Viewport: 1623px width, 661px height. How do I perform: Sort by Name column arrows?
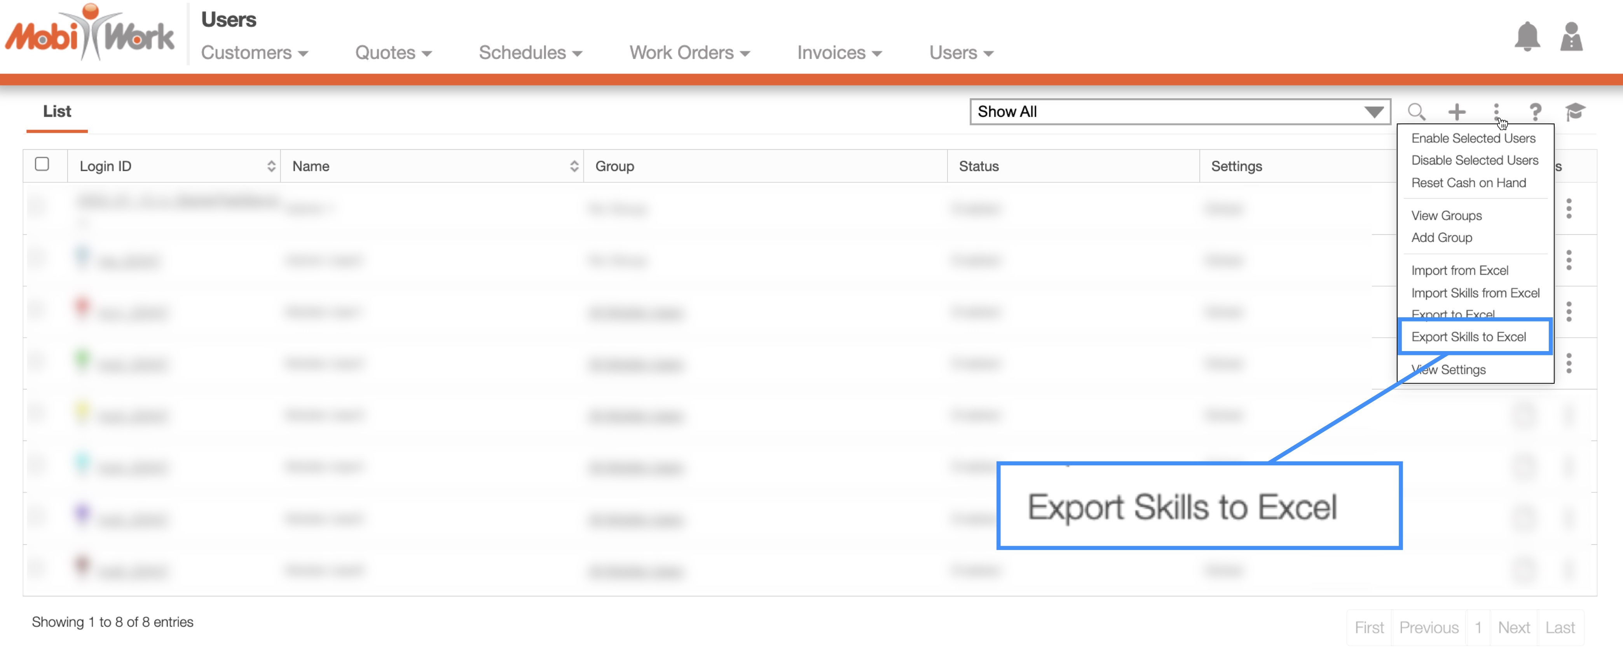(x=573, y=166)
